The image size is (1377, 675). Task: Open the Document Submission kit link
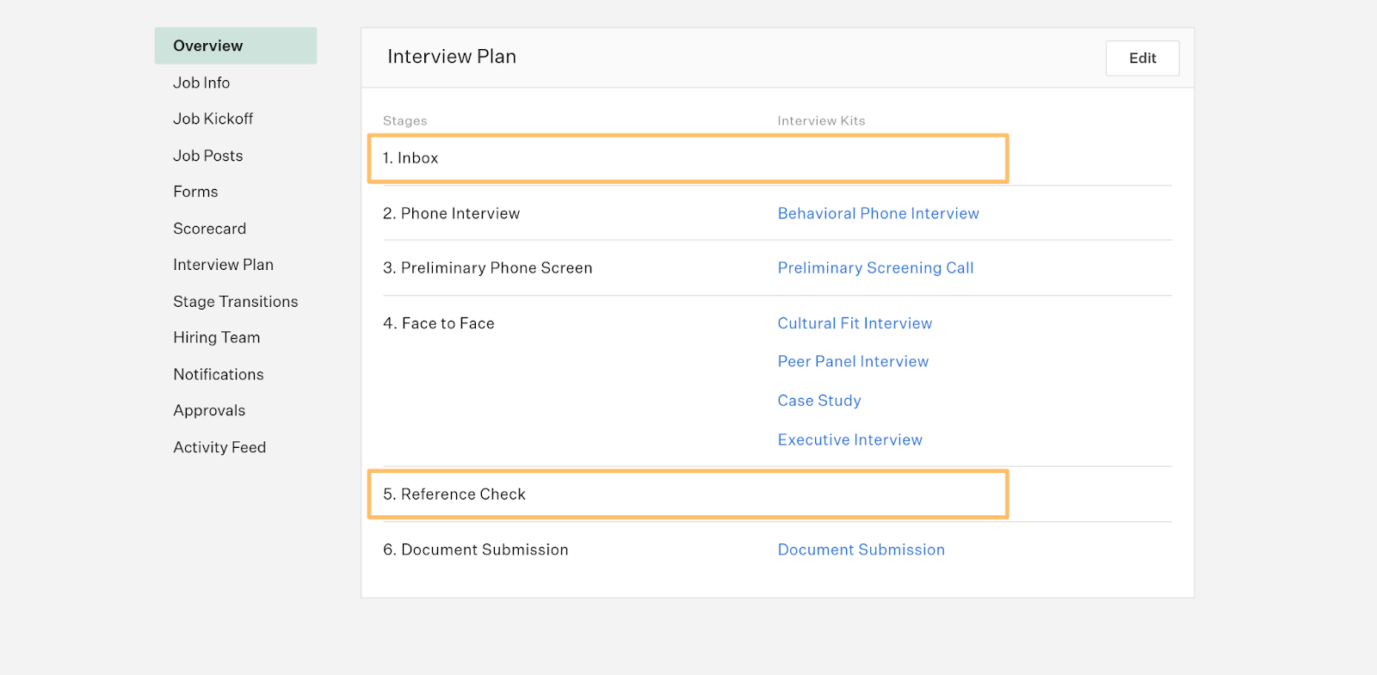coord(861,550)
